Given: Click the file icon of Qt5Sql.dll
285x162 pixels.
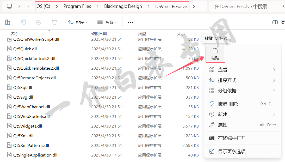Looking at the screenshot, I should pos(9,87).
